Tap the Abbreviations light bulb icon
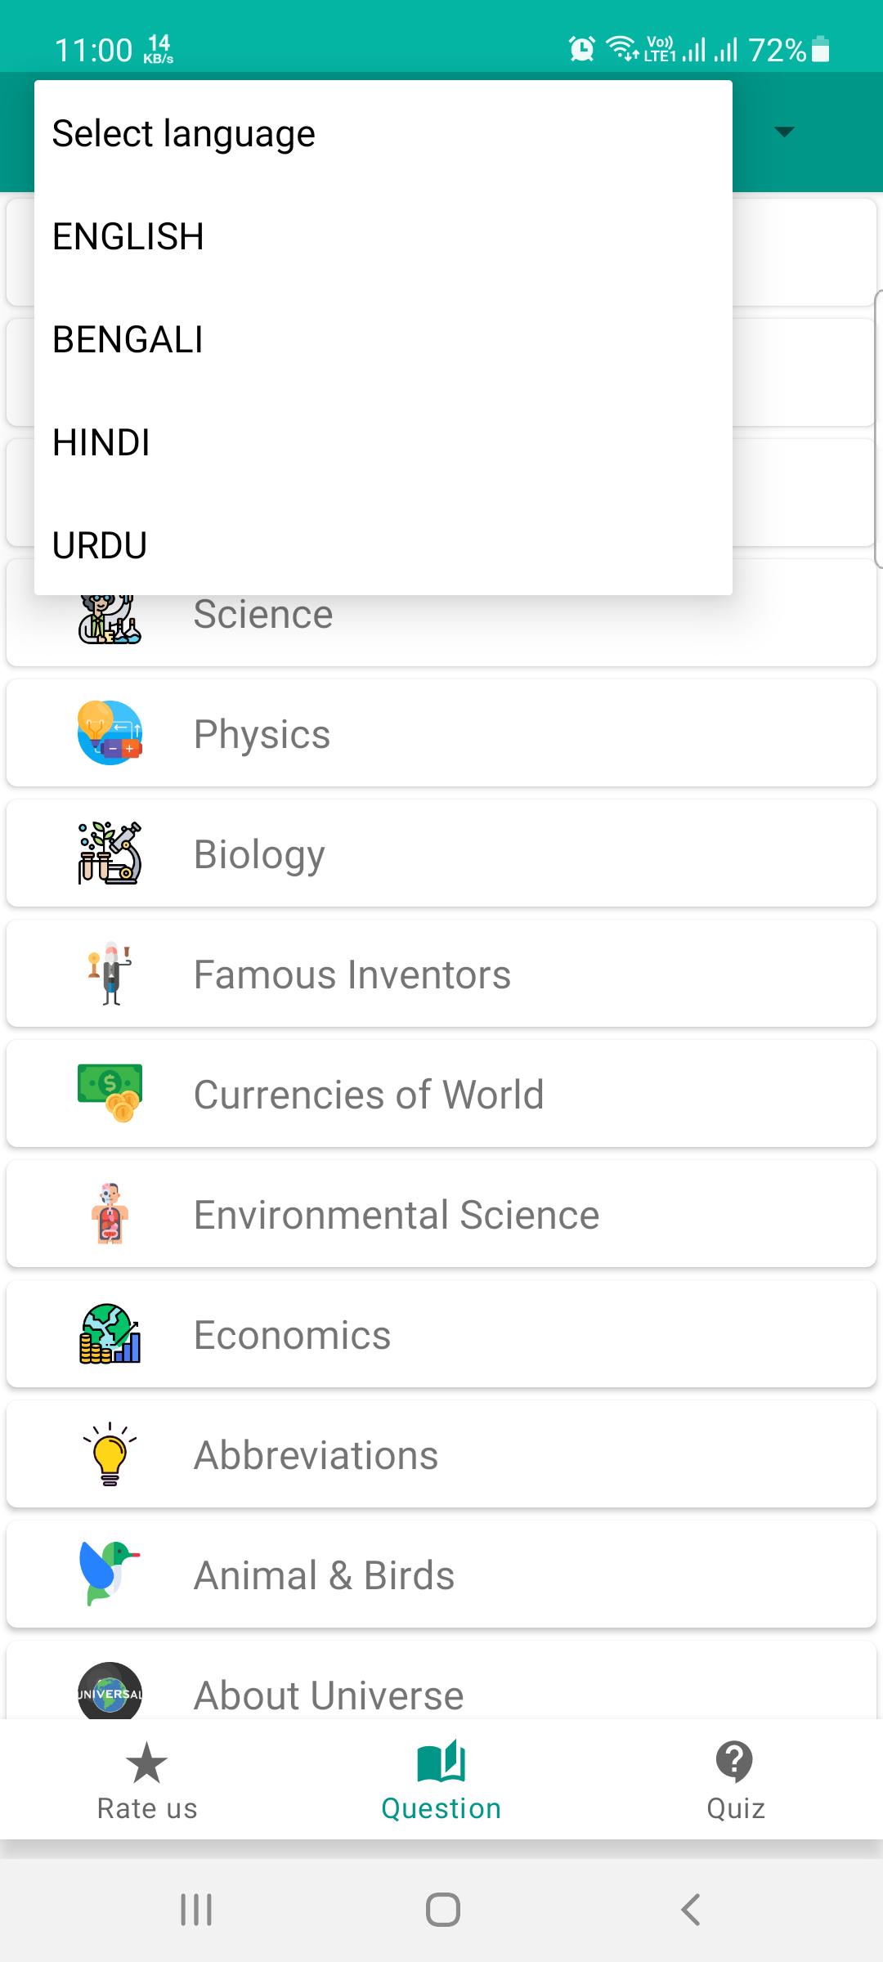Image resolution: width=883 pixels, height=1962 pixels. coord(110,1454)
